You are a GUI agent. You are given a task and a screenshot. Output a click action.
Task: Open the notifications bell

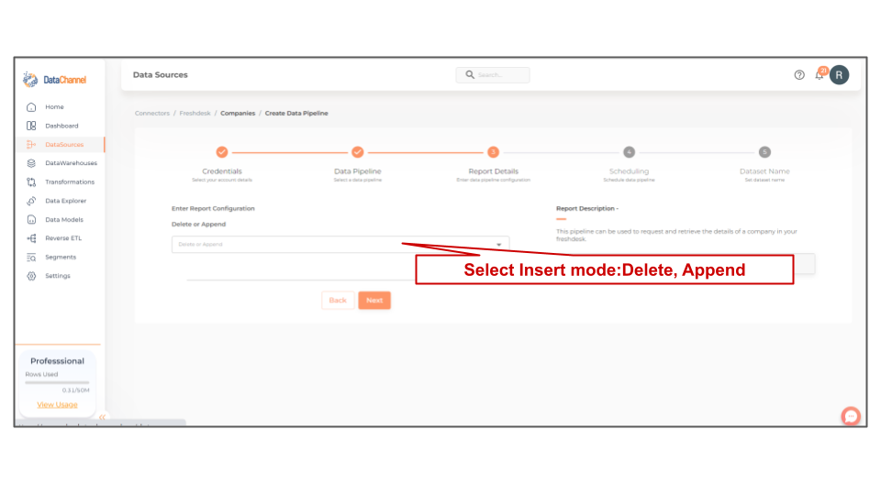point(820,74)
